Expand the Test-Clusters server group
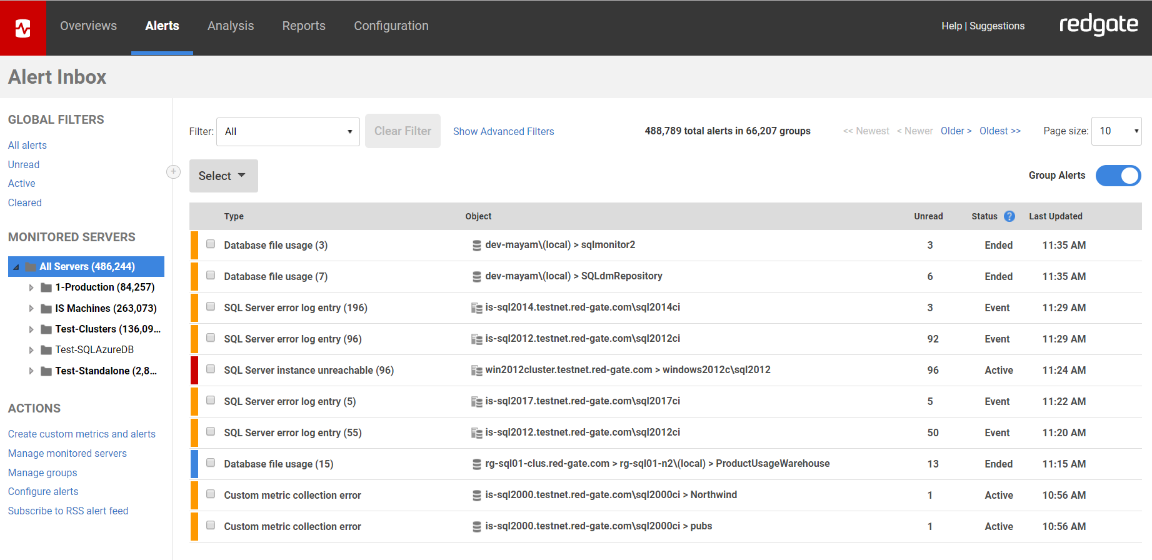 tap(31, 329)
